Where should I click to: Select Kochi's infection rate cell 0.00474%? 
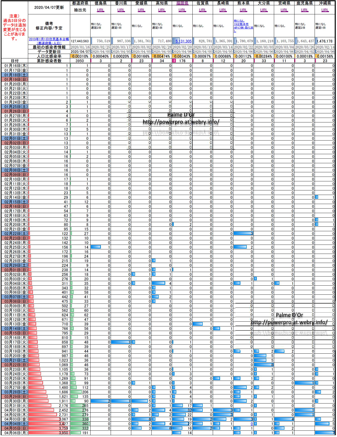pyautogui.click(x=162, y=56)
